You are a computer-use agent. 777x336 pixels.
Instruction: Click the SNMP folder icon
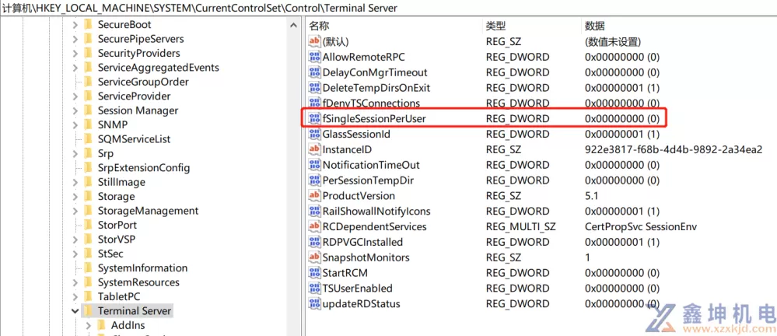[88, 124]
